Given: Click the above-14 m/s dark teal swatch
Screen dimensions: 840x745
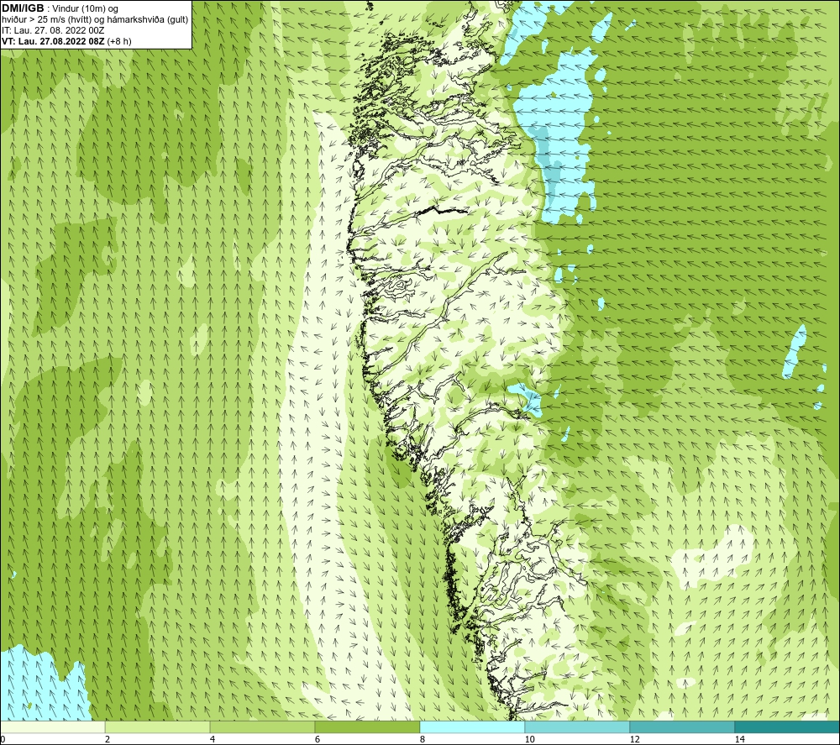Looking at the screenshot, I should (787, 727).
